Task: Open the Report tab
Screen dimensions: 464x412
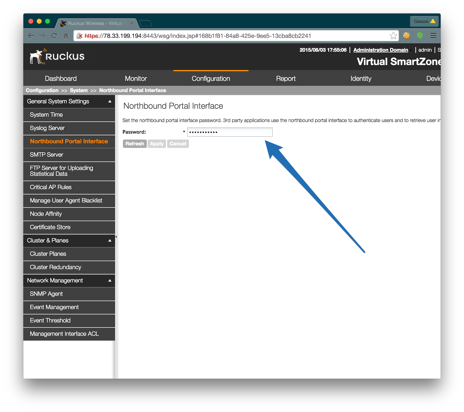Action: point(286,79)
